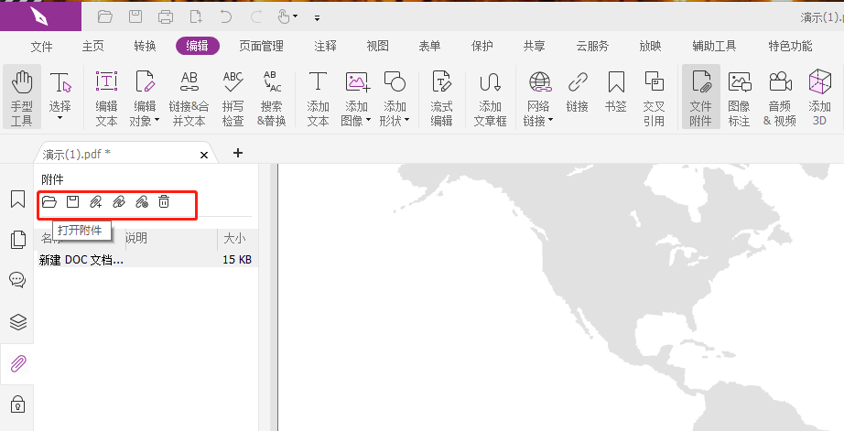This screenshot has width=844, height=431.
Task: Click the attachment settings paperclip icon
Action: point(142,202)
